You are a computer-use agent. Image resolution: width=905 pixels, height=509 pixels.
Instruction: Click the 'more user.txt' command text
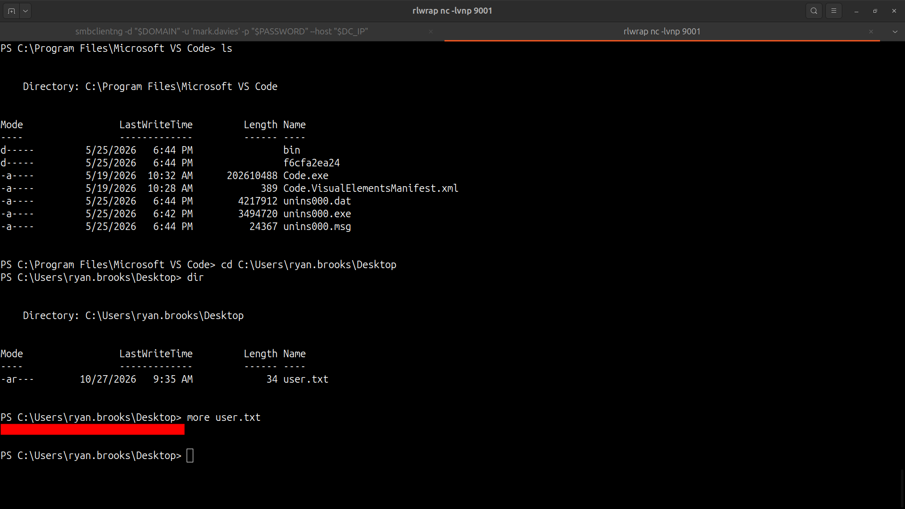224,418
